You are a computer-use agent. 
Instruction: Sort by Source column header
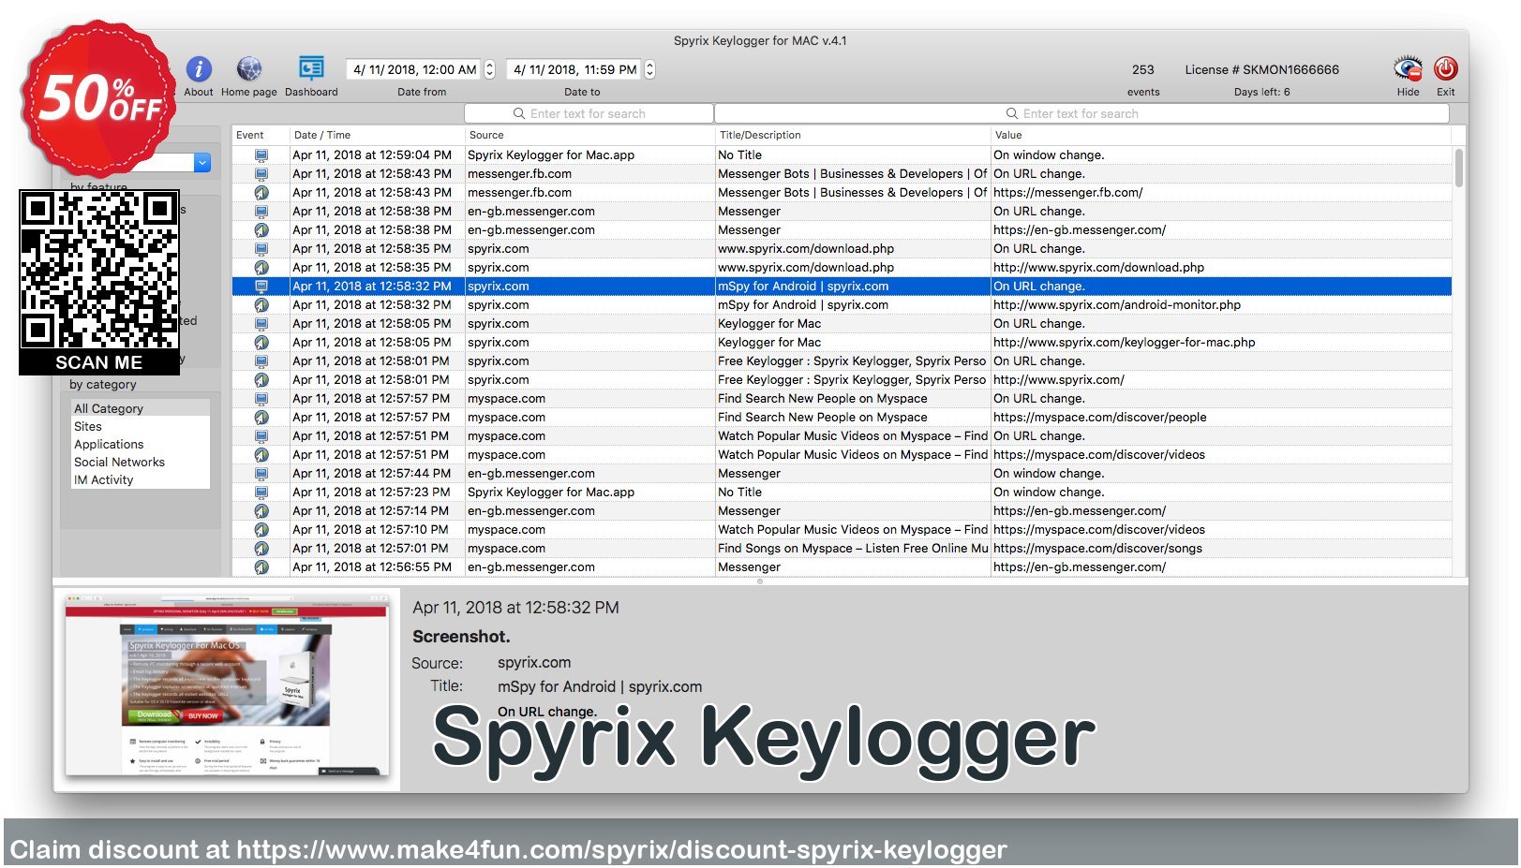[x=589, y=135]
